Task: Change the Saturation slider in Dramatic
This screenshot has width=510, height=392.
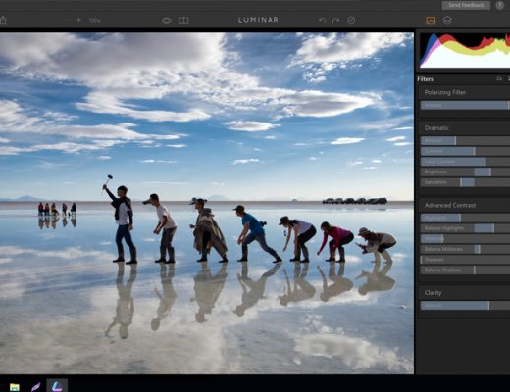Action: coord(465,182)
